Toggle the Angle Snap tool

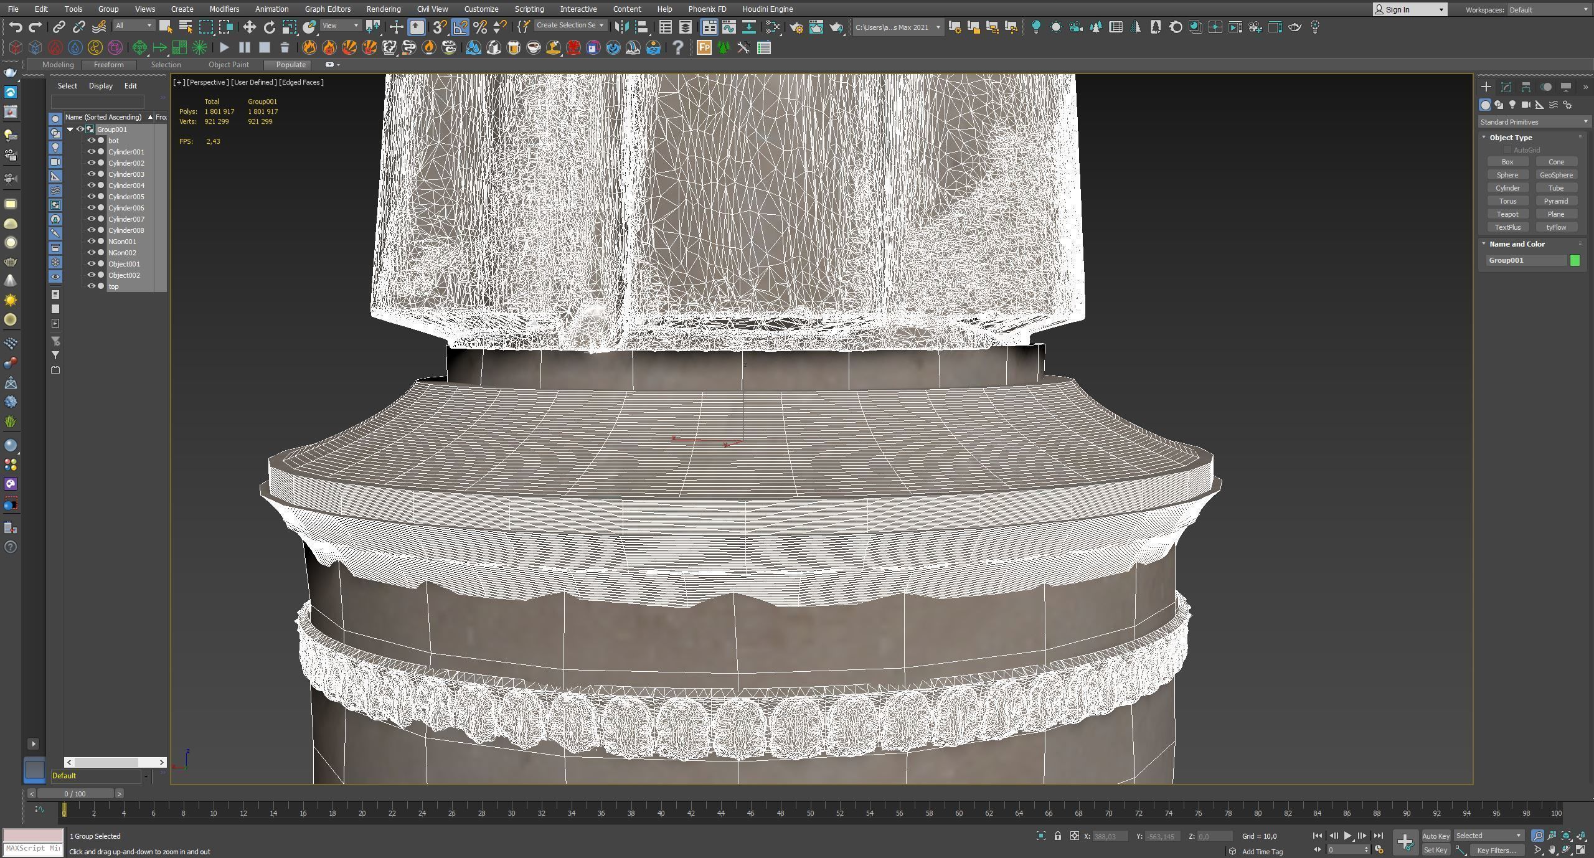pos(460,27)
